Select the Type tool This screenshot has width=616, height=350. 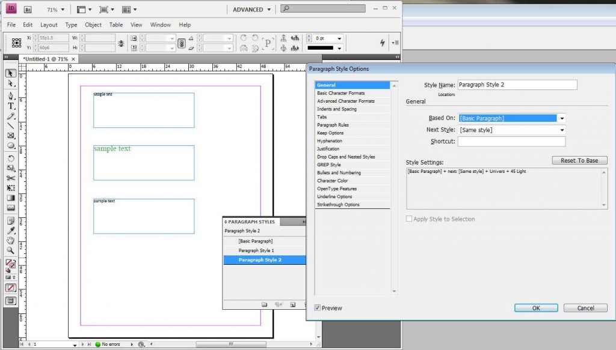(11, 106)
